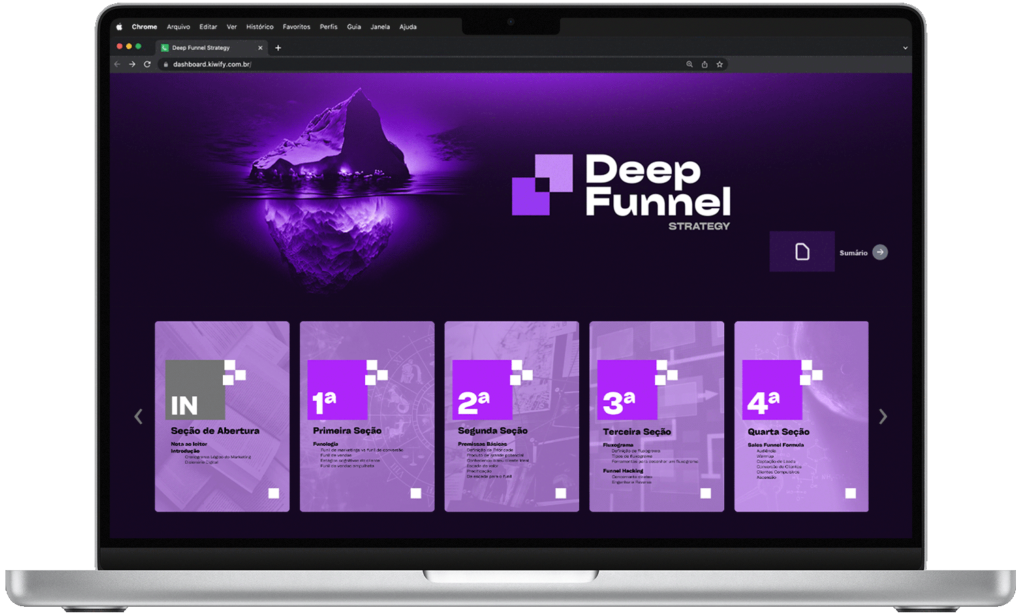The height and width of the screenshot is (615, 1022).
Task: Click the 2ª badge on second card
Action: coord(482,390)
